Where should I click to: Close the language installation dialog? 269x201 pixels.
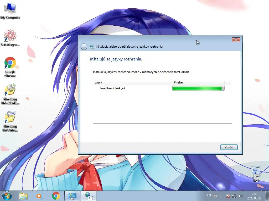tap(236, 40)
